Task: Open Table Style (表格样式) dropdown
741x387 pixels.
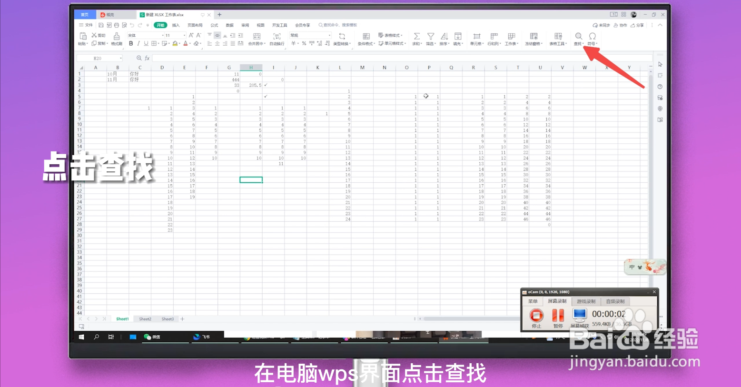Action: pyautogui.click(x=390, y=35)
